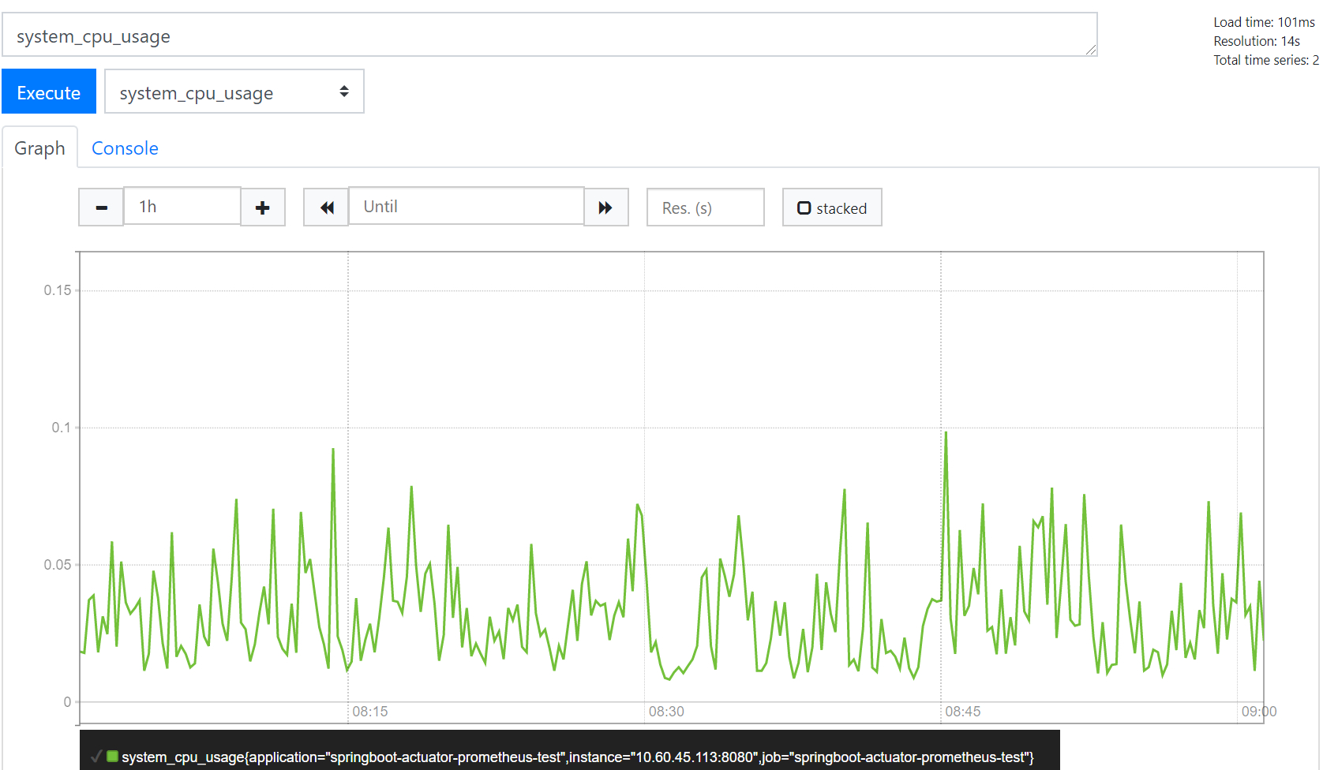Click the checkmark icon in the legend
The width and height of the screenshot is (1323, 770).
coord(96,757)
